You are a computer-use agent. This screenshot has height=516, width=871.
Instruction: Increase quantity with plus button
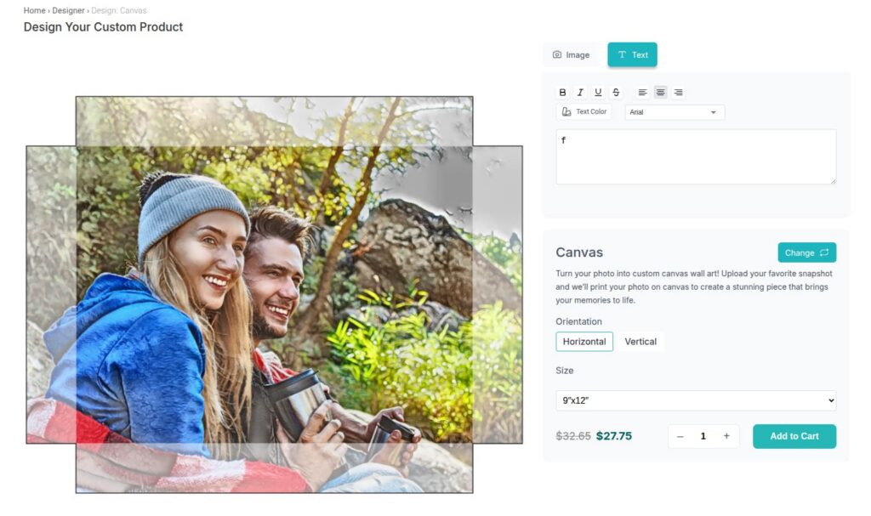(726, 436)
